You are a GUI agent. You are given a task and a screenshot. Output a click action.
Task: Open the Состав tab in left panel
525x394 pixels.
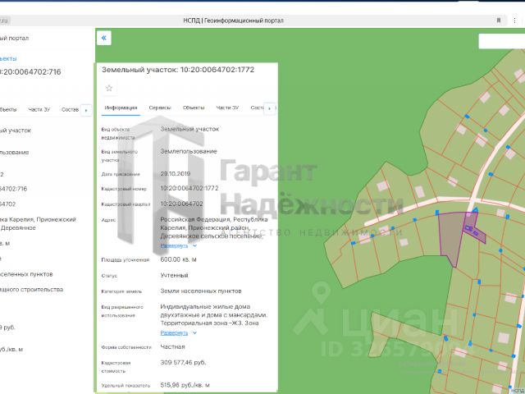[x=70, y=109]
